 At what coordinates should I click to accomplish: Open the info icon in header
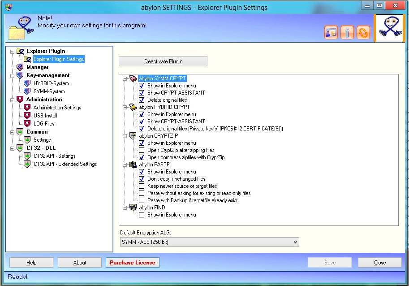coord(347,33)
